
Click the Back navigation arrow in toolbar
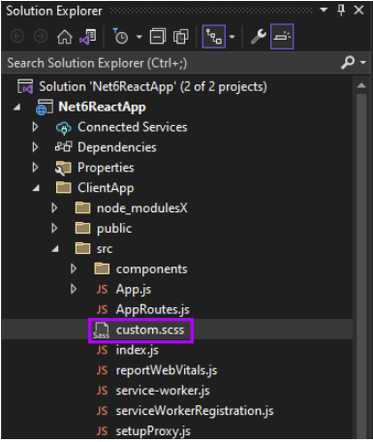pyautogui.click(x=17, y=37)
